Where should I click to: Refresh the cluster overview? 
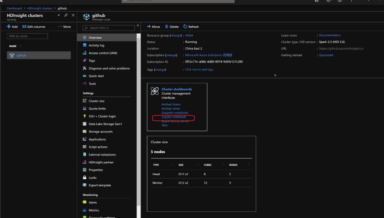coord(191,27)
